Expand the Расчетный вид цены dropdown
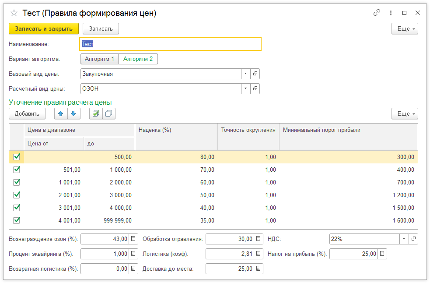The image size is (430, 283). (245, 89)
